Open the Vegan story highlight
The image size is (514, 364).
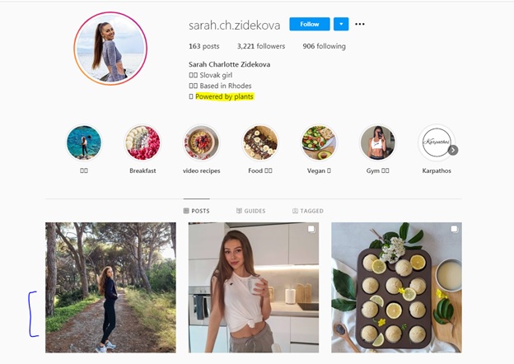pos(319,142)
